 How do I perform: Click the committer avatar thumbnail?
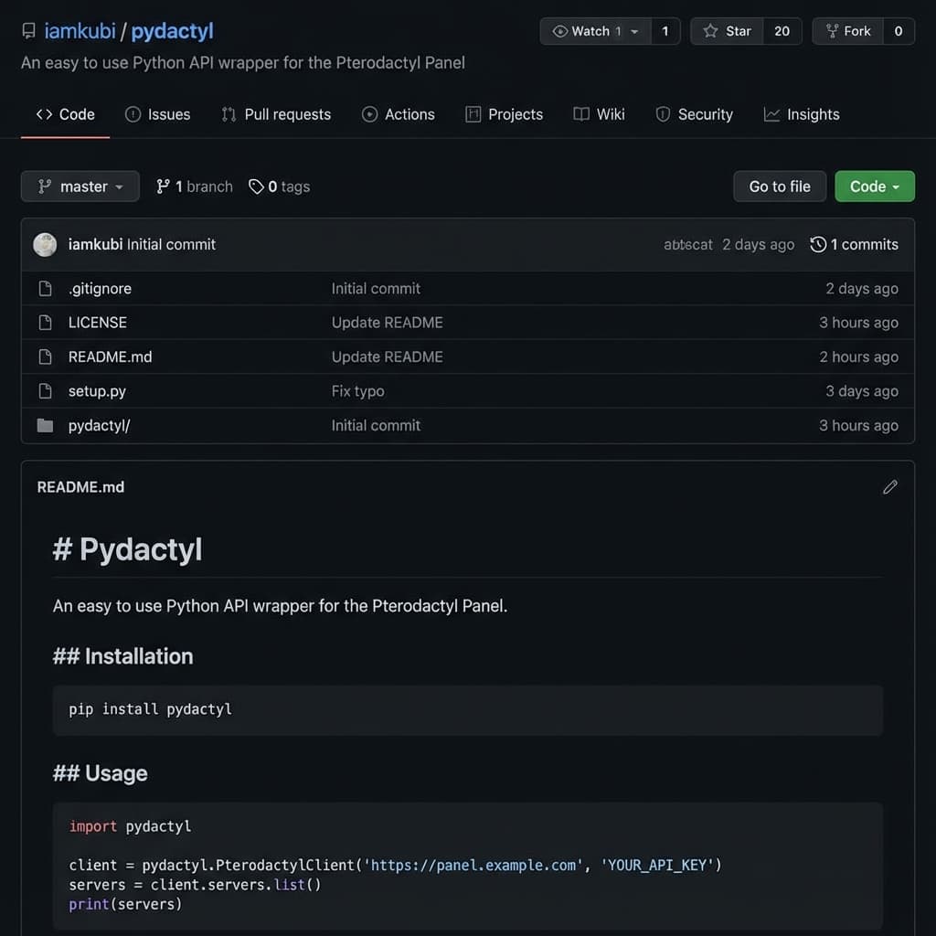pos(45,244)
